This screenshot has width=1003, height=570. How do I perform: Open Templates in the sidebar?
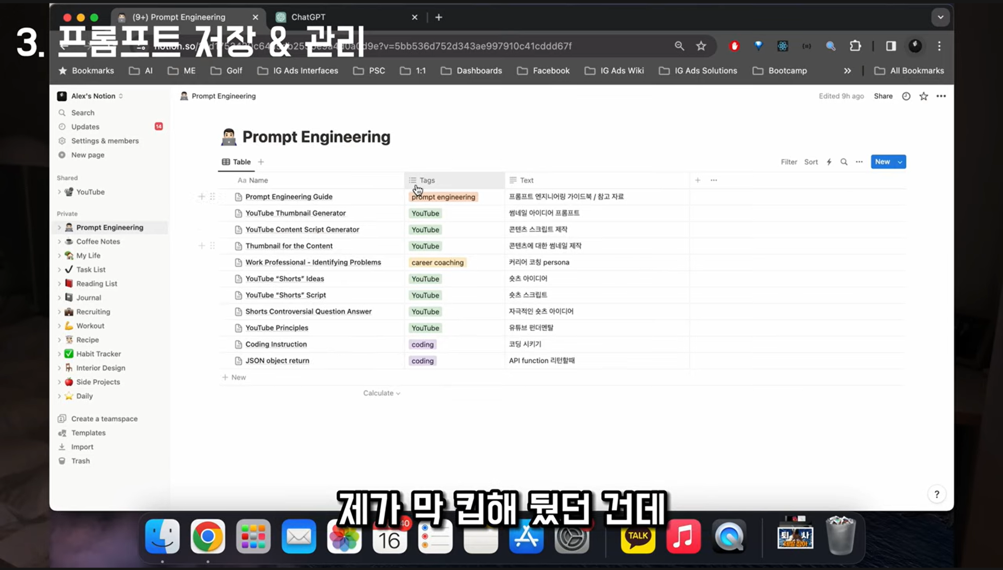pos(88,433)
